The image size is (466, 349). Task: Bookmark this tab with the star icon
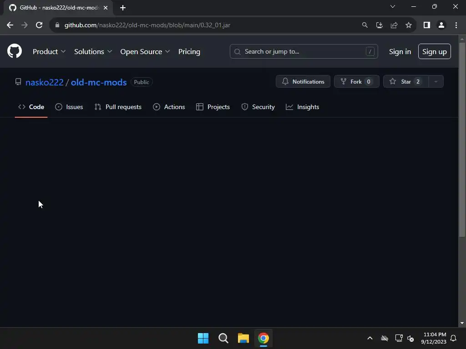[x=409, y=25]
